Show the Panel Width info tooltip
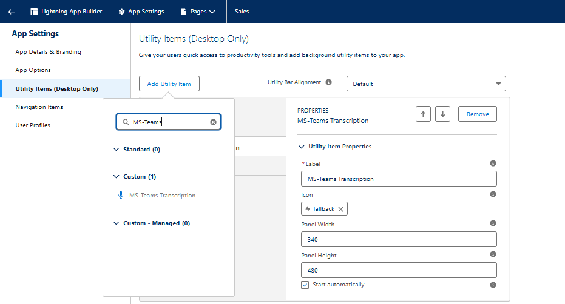This screenshot has height=304, width=565. (x=493, y=223)
